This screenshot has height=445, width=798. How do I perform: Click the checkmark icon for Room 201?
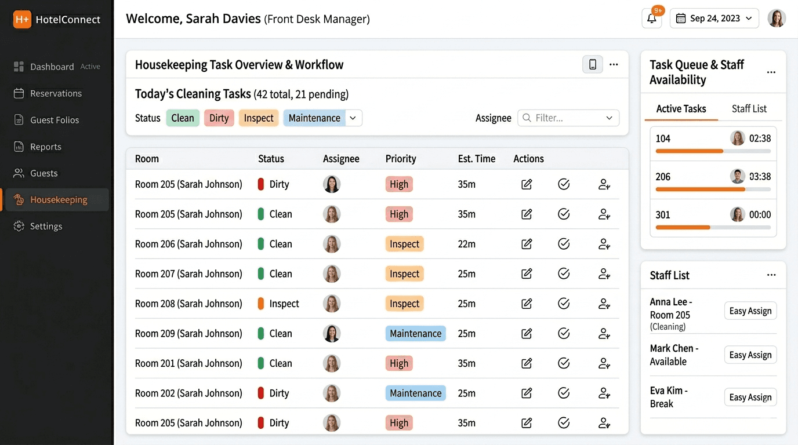[x=563, y=363]
